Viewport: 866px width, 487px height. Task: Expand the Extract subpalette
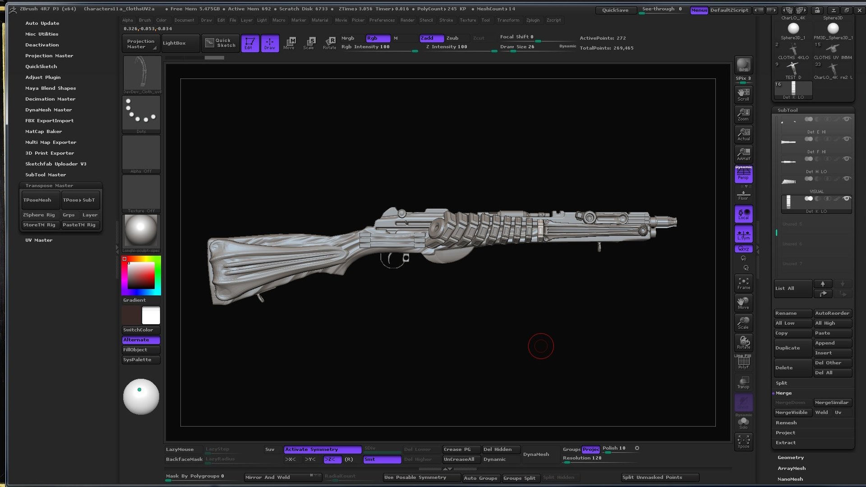786,442
